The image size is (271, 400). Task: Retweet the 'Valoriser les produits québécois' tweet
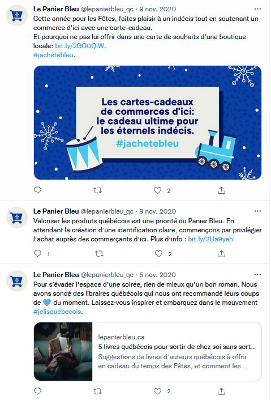tap(99, 254)
